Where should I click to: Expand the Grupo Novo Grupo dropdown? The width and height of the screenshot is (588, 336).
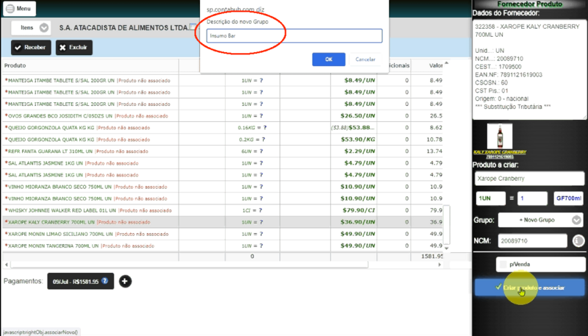tap(540, 220)
